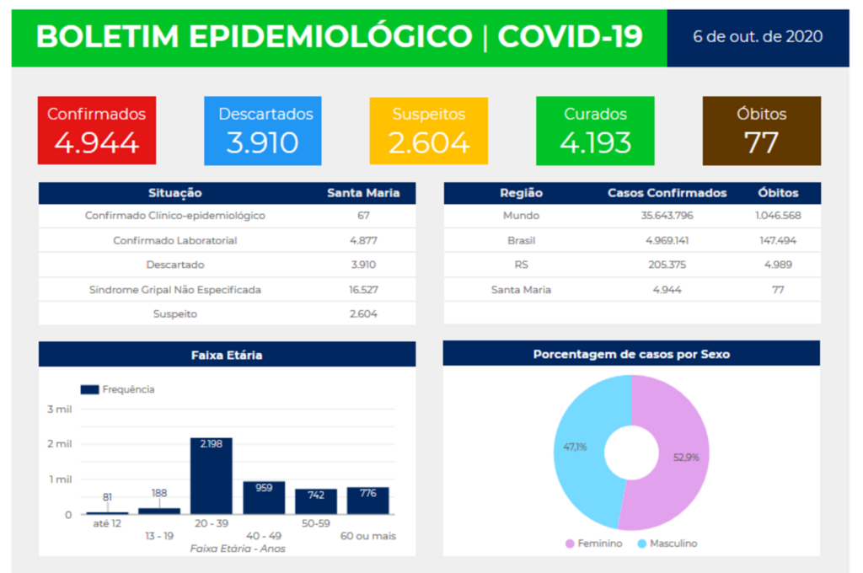Select the Brasil row in region table
Viewport: 863px width, 573px height.
point(521,240)
